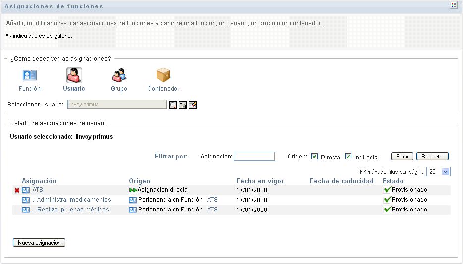This screenshot has width=463, height=264.
Task: Click Asignación directa origin text
Action: click(163, 190)
